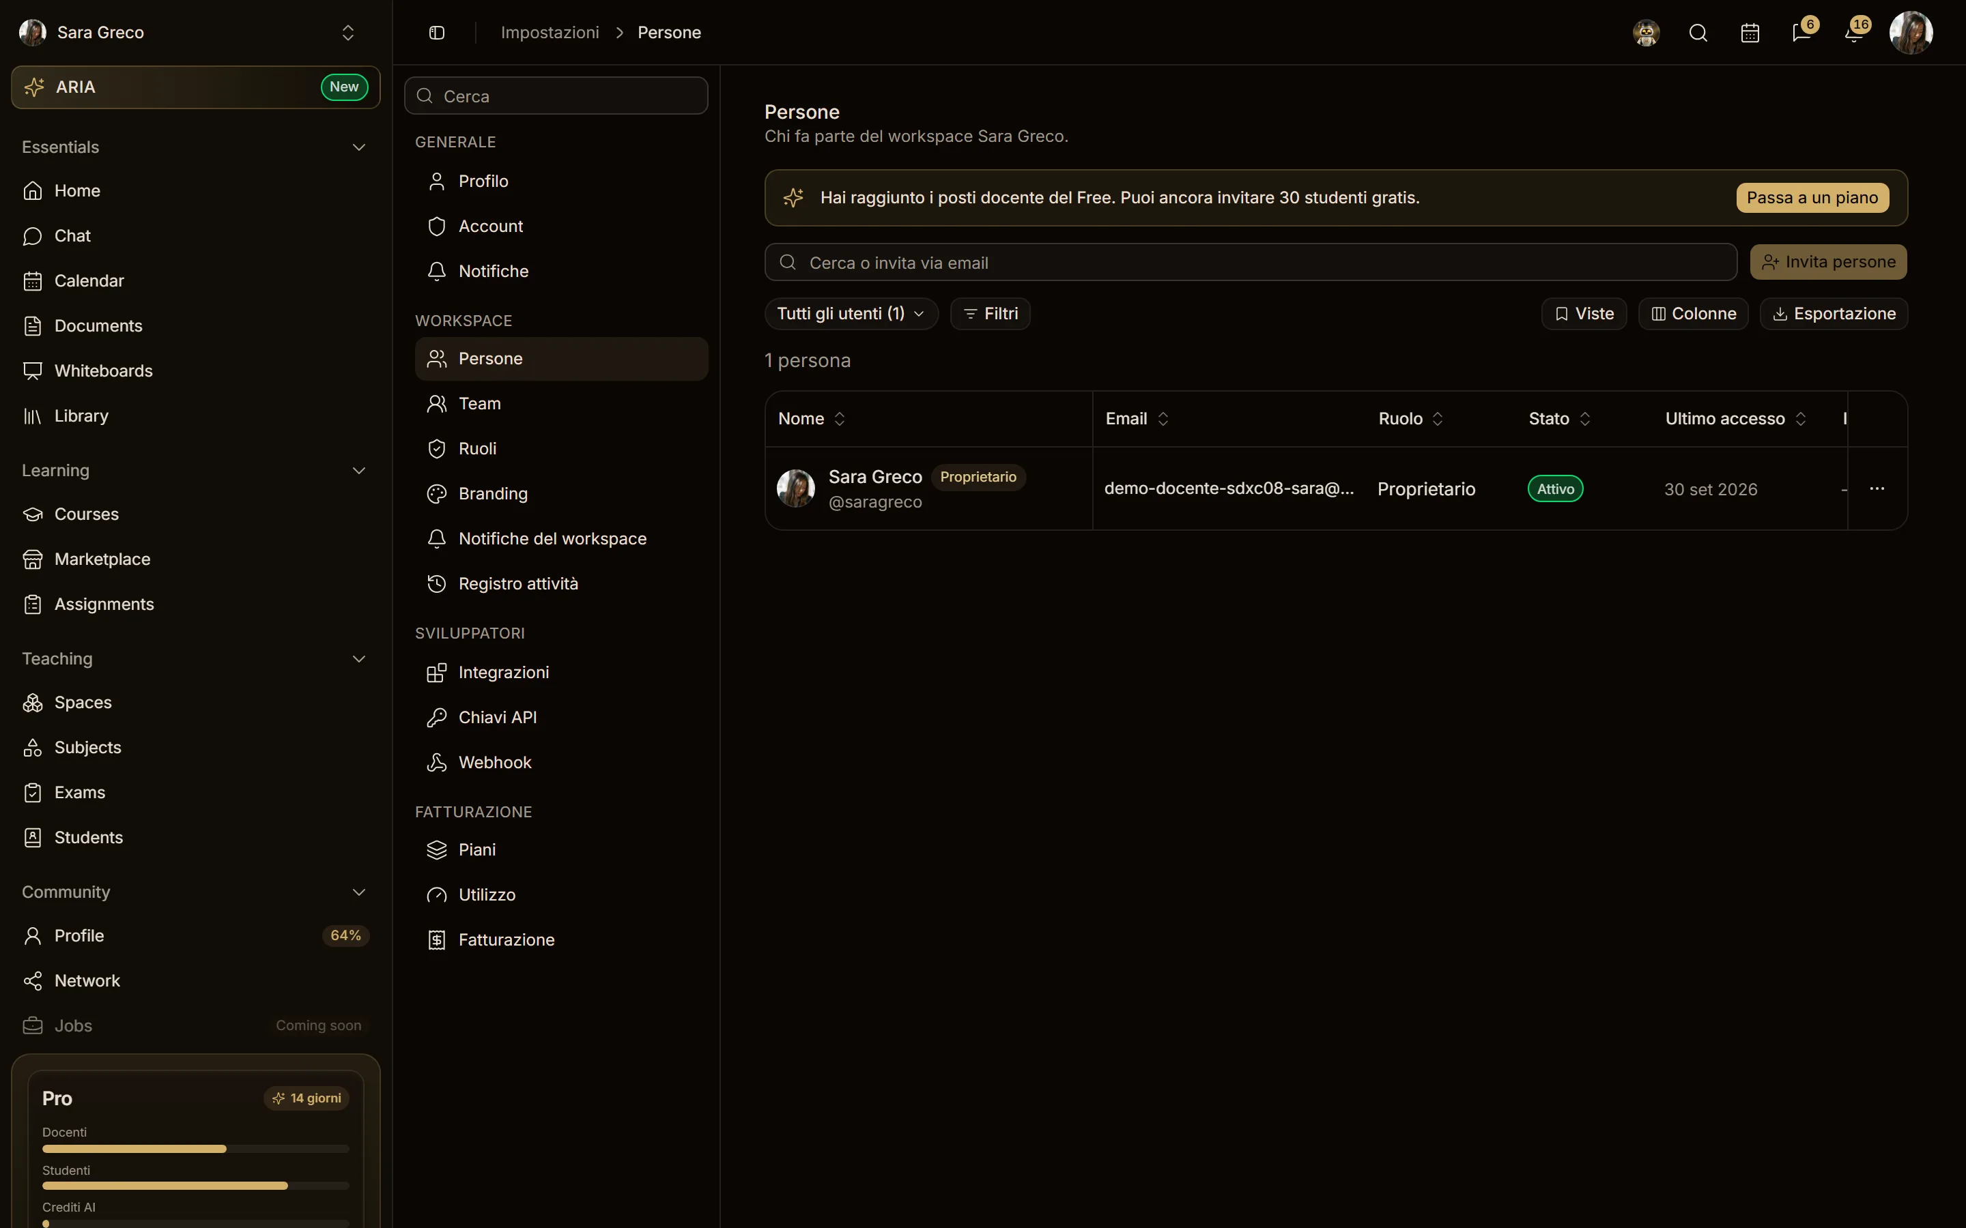Open Chiavi API settings
Viewport: 1966px width, 1228px height.
pos(561,718)
